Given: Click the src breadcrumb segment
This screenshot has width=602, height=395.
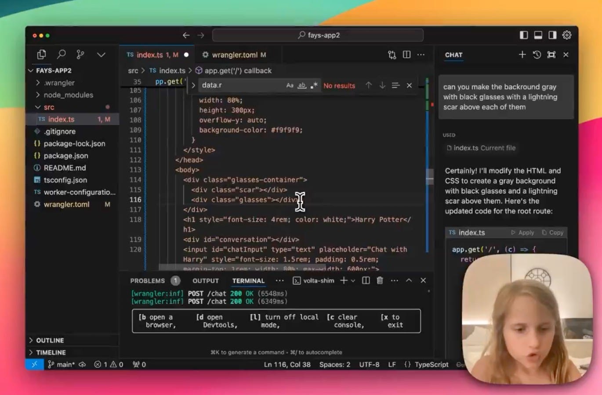Looking at the screenshot, I should click(133, 71).
